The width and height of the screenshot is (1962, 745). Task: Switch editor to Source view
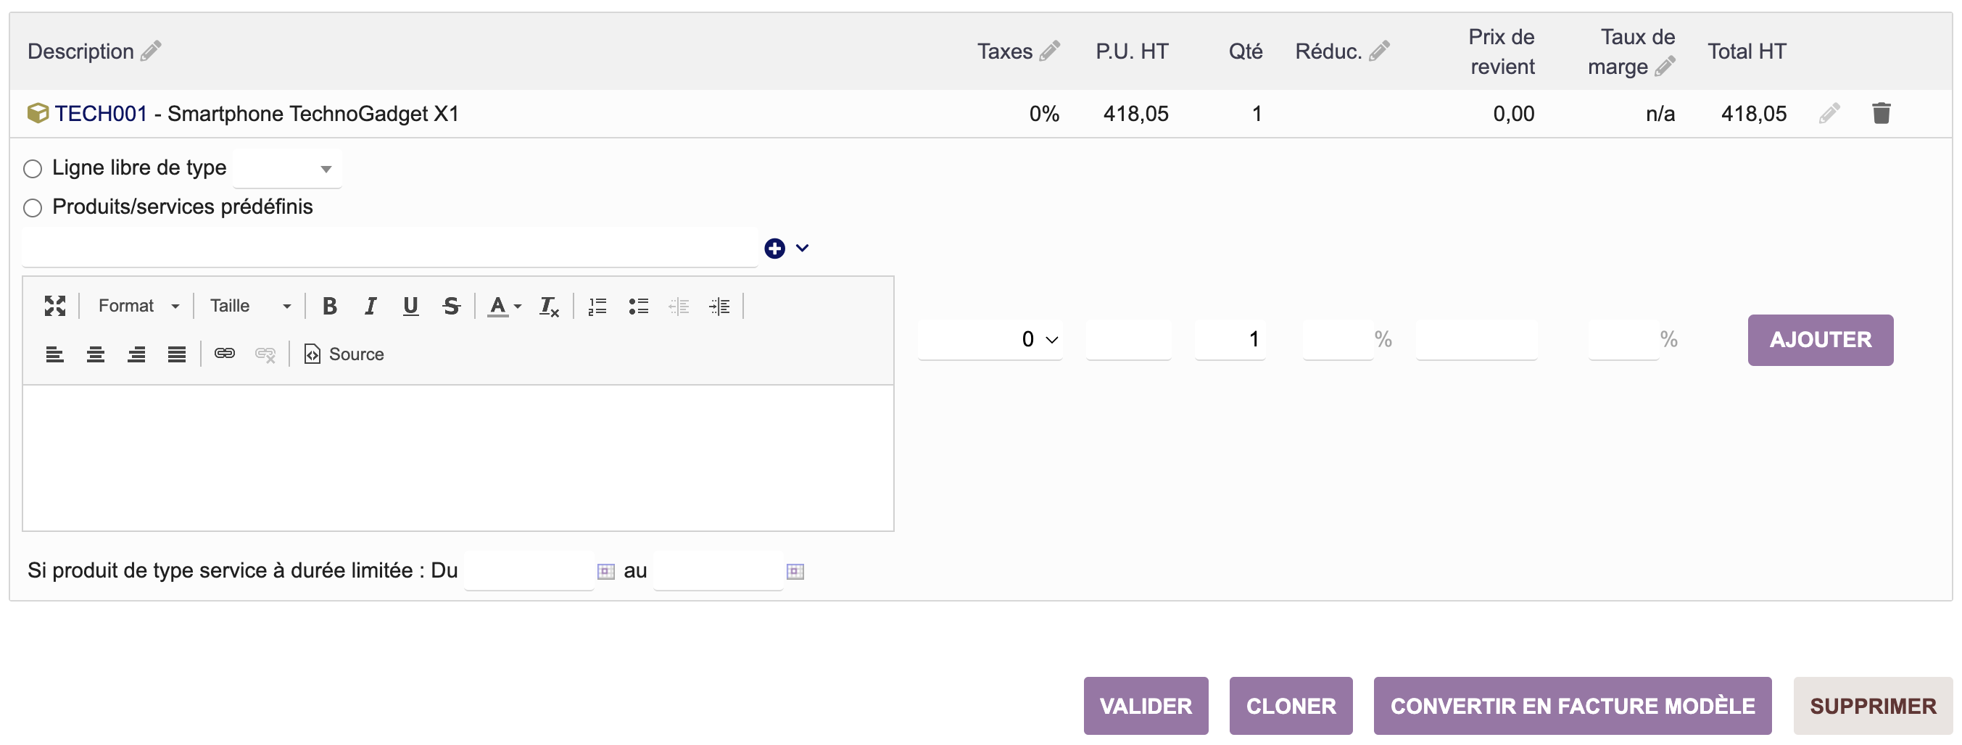pos(344,354)
